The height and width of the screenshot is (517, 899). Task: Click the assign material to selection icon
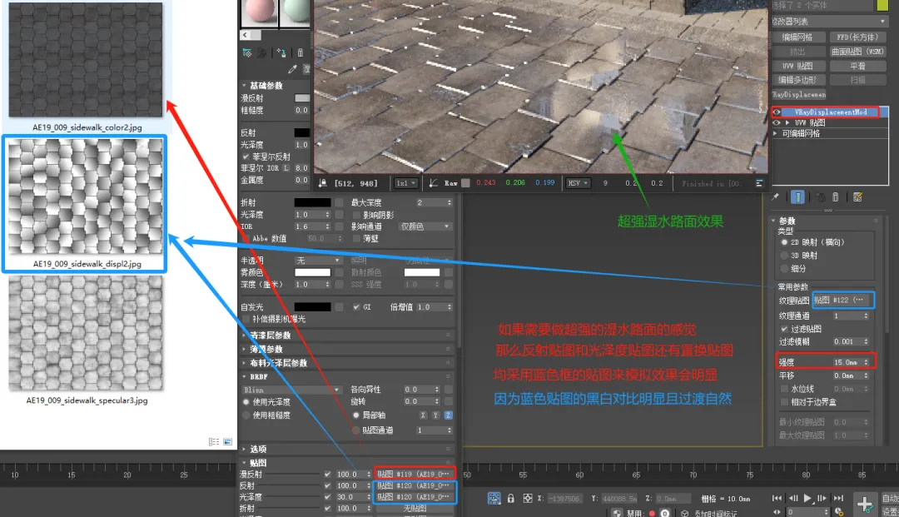tap(281, 52)
